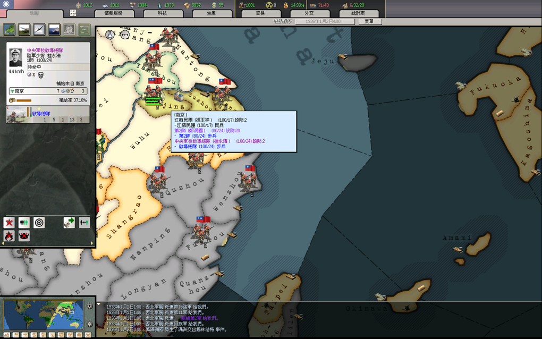Select the flag map mode icon
The image size is (542, 339).
(16, 335)
